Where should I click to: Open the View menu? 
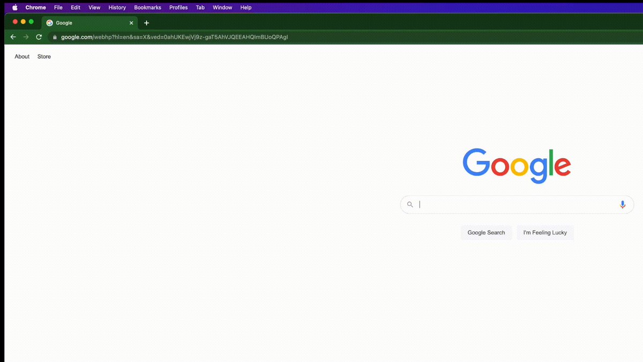(94, 8)
